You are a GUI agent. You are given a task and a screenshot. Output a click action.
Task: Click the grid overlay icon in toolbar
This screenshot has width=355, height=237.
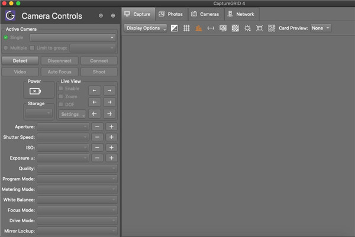coord(186,28)
